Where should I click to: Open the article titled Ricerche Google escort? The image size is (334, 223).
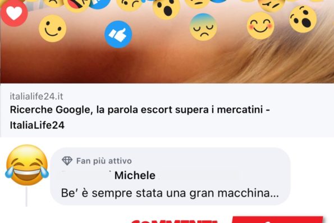(x=140, y=117)
